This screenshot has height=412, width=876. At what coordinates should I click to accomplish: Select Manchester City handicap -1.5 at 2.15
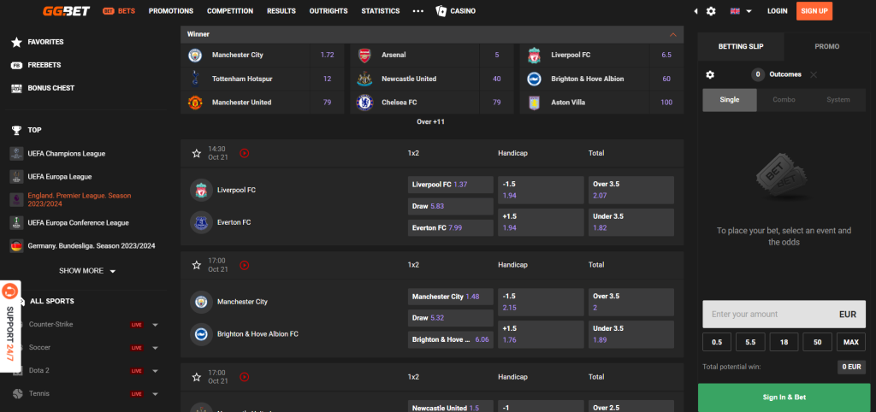tap(541, 302)
